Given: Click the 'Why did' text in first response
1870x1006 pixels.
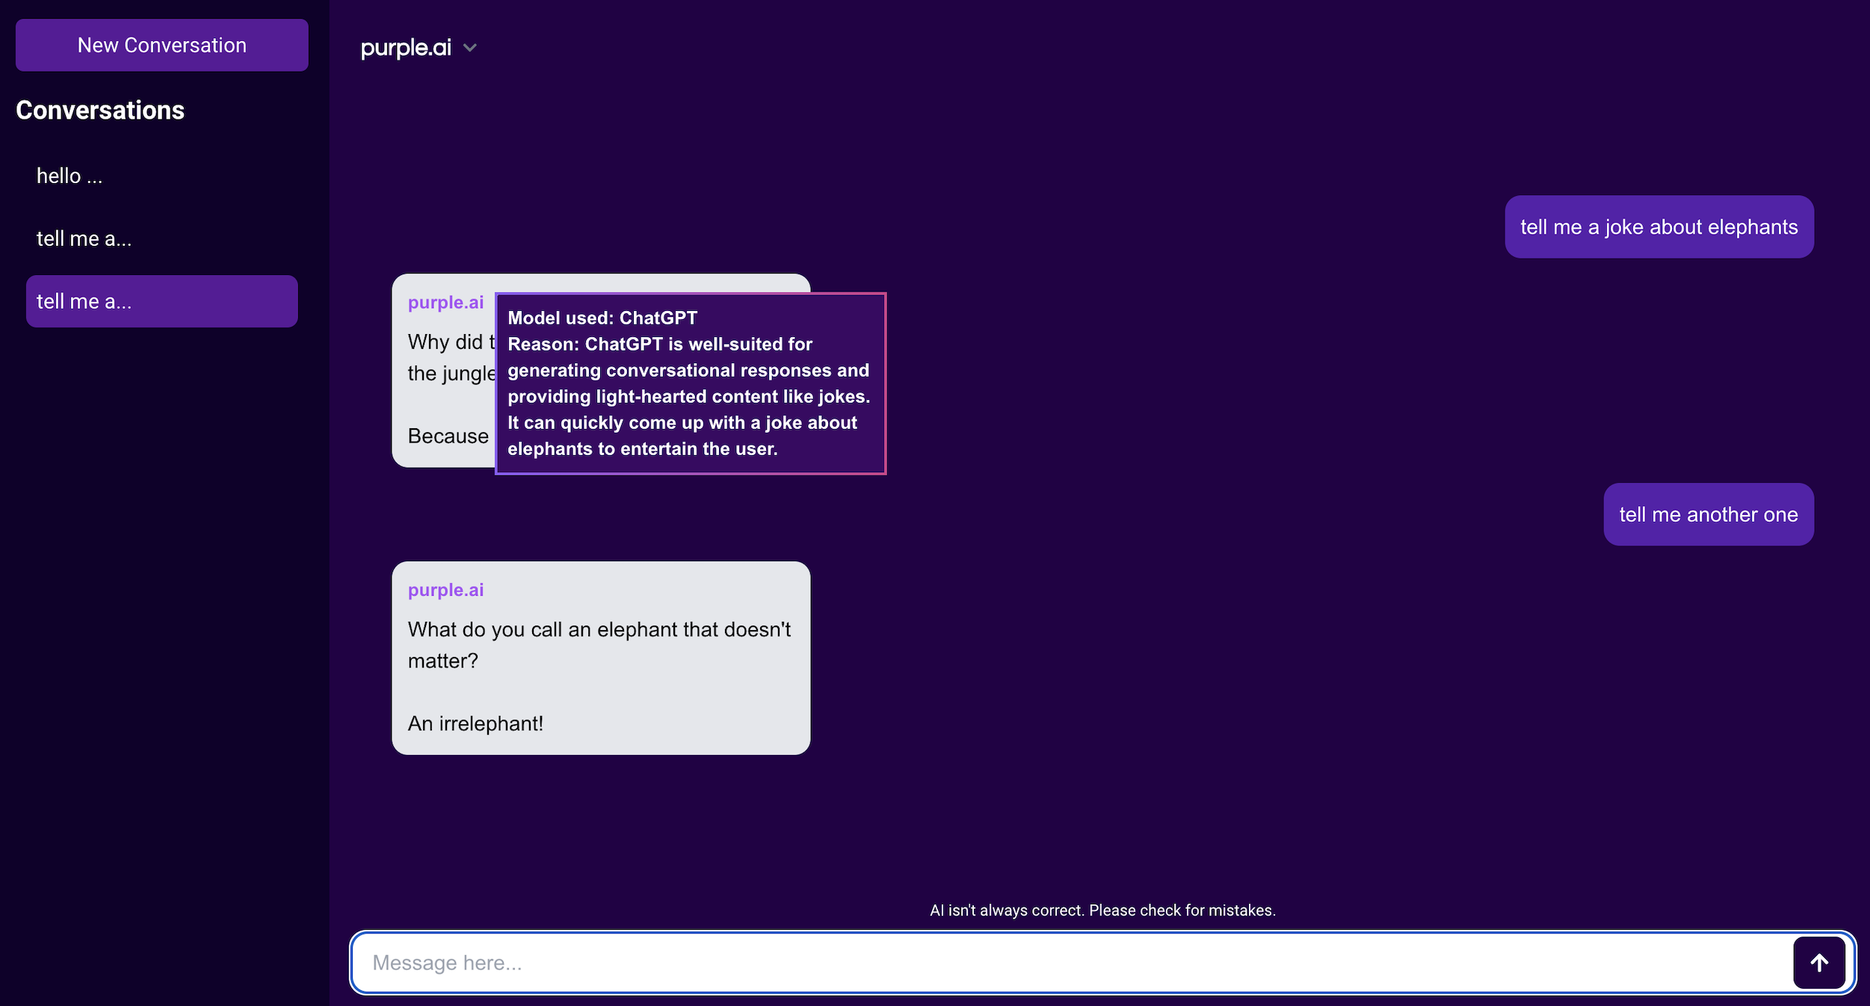Looking at the screenshot, I should coord(445,342).
